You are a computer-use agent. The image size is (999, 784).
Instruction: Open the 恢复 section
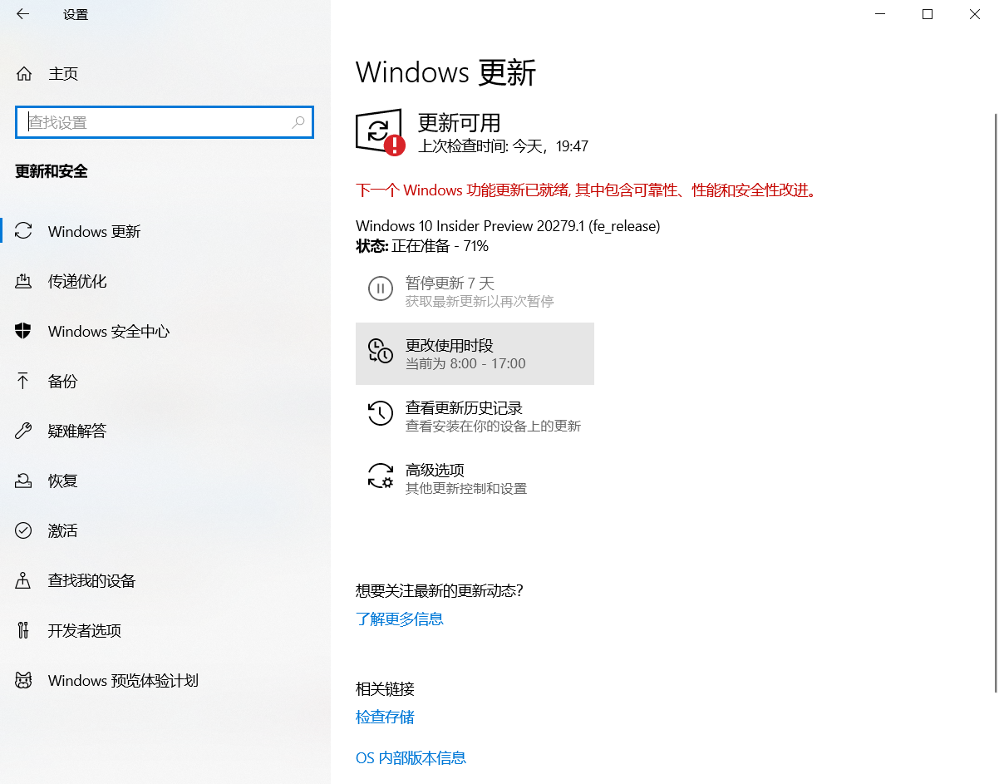pos(165,481)
